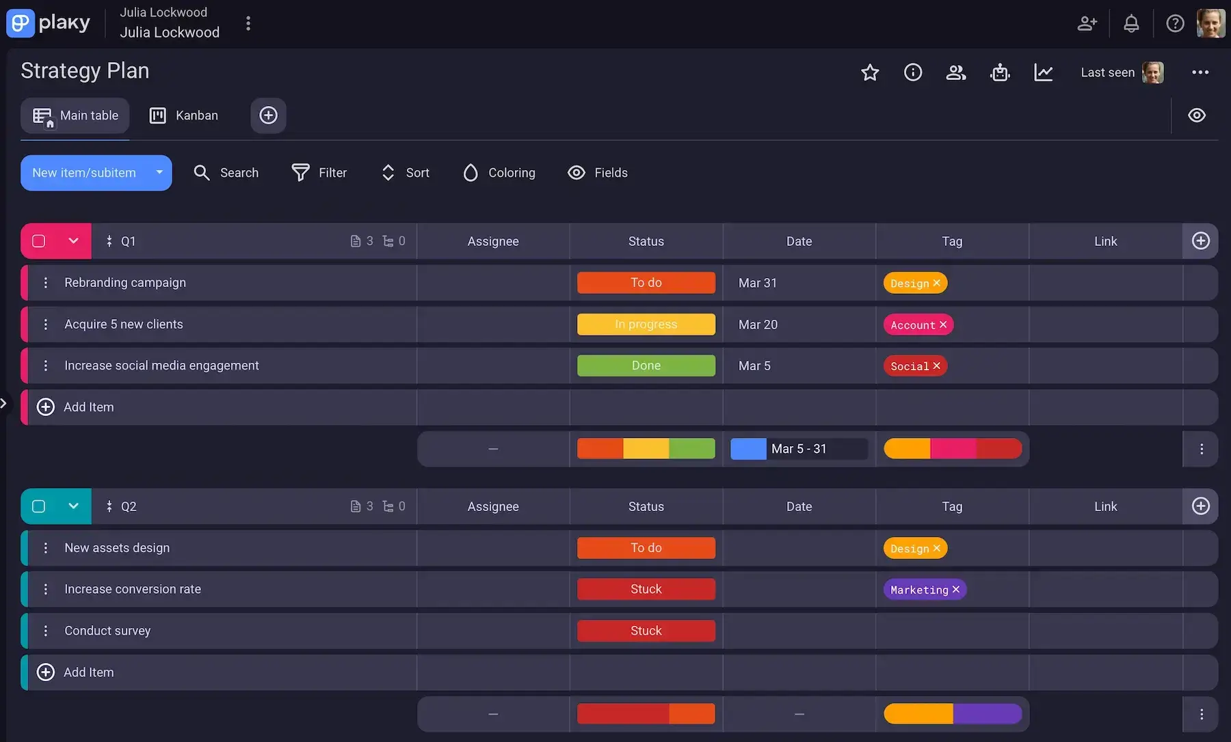Screen dimensions: 1231x742
Task: Open board notifications bell
Action: pos(1131,23)
